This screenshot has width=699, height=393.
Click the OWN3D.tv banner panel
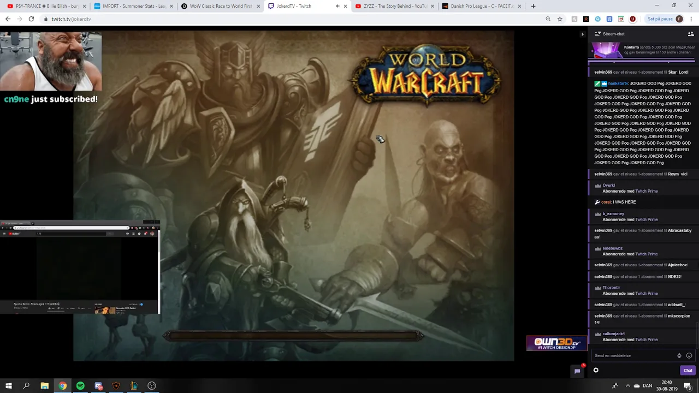(556, 343)
